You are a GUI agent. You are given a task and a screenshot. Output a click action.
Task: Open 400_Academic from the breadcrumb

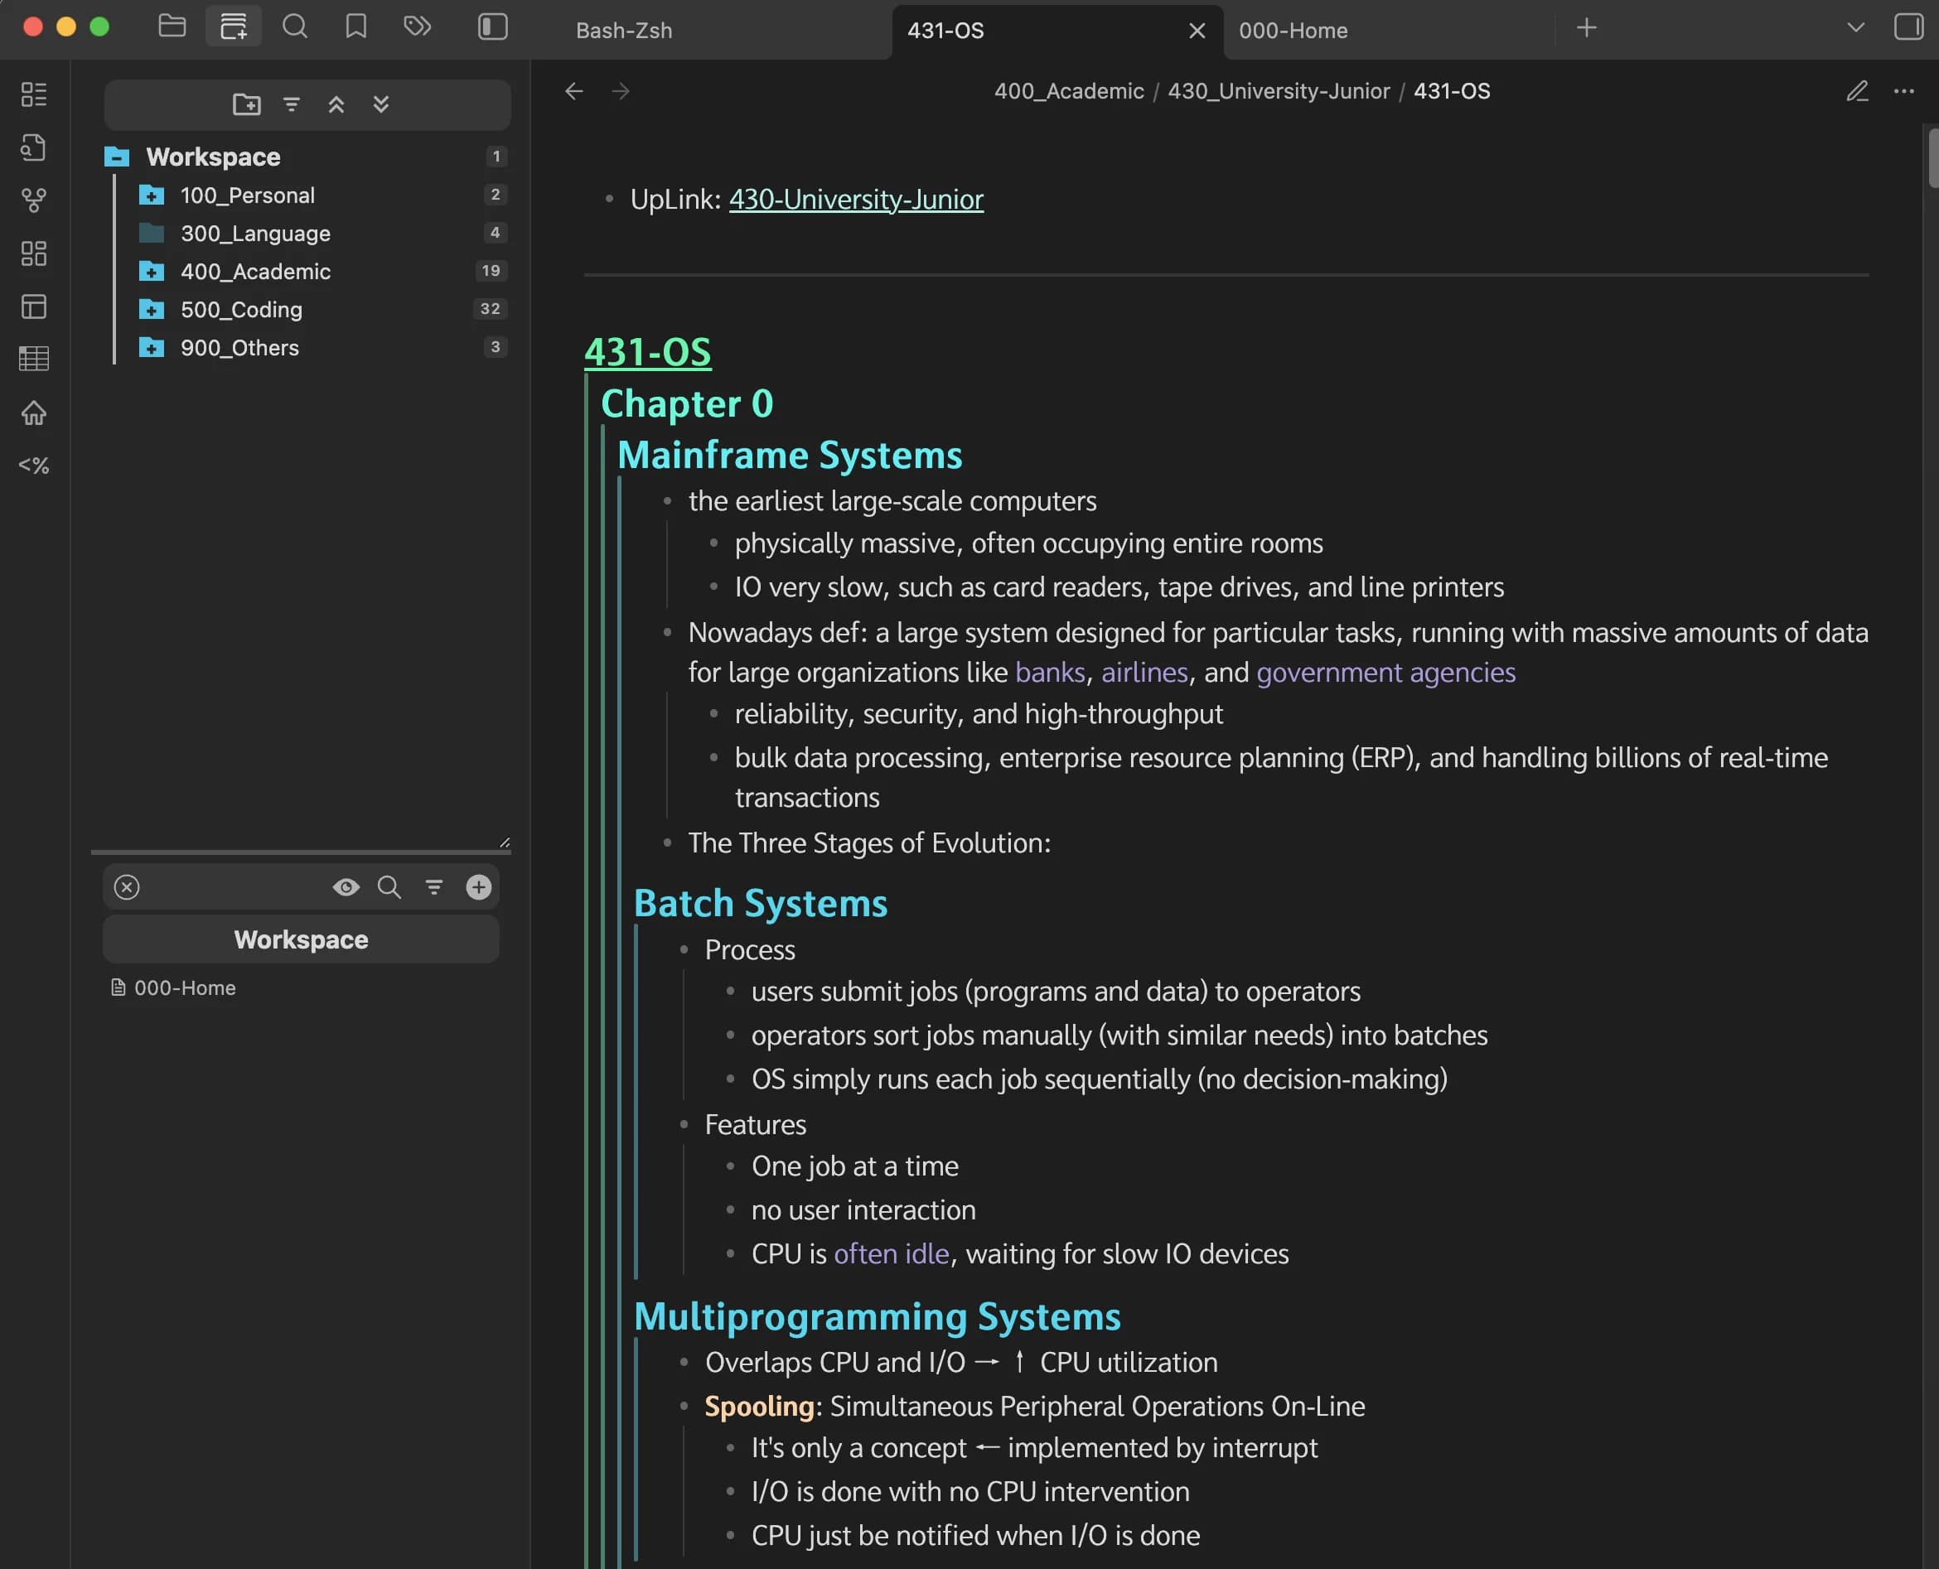click(x=1068, y=90)
